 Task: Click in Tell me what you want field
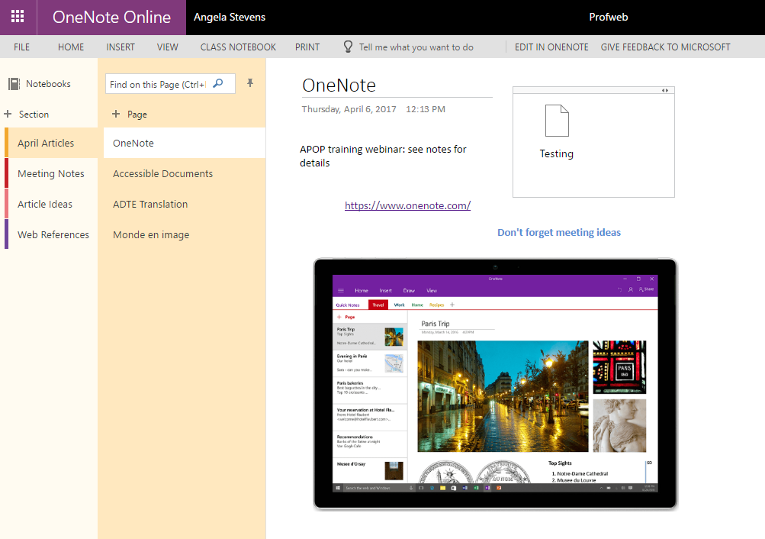click(x=416, y=47)
